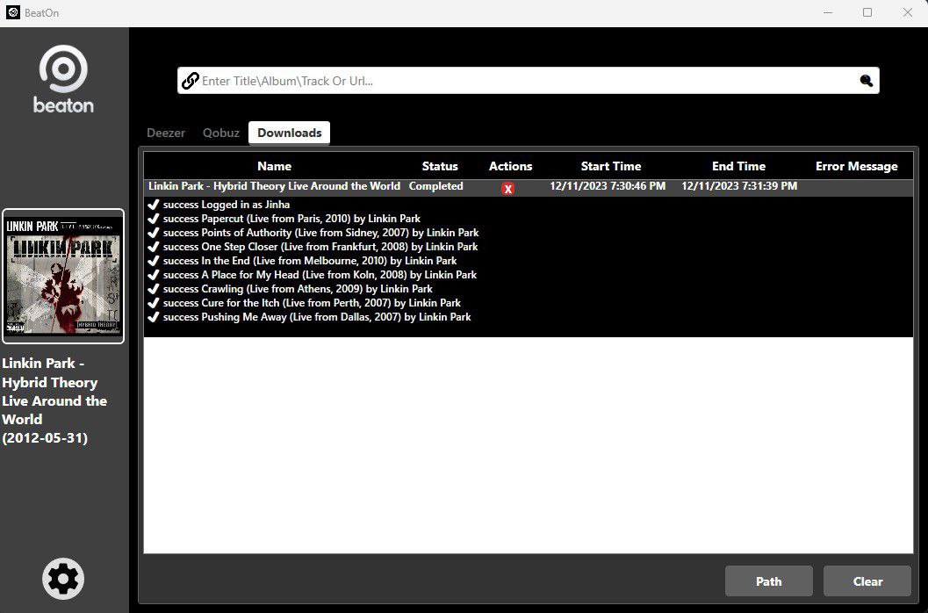Click the album title text in sidebar
The image size is (928, 613).
pos(54,400)
